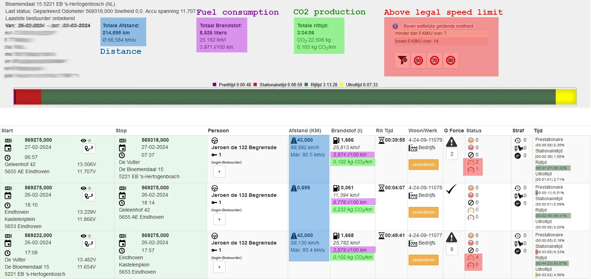
Task: Click odometer value 569318,000 in Stop column
Action: coord(155,140)
